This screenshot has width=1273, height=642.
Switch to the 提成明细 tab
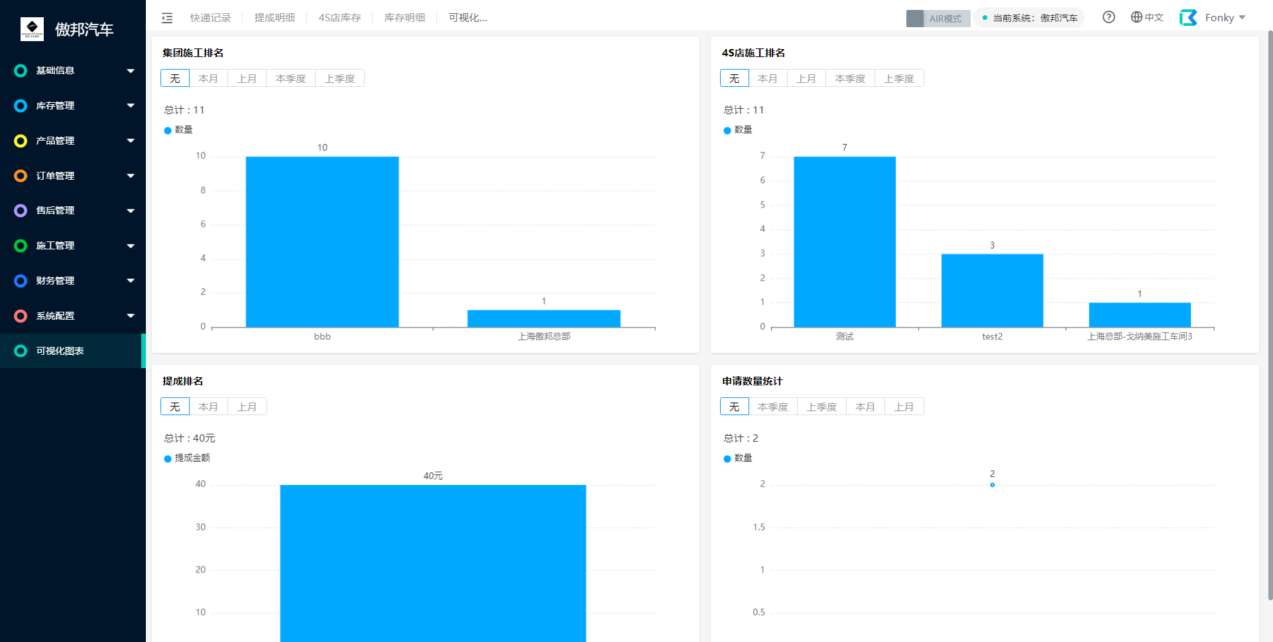coord(274,18)
